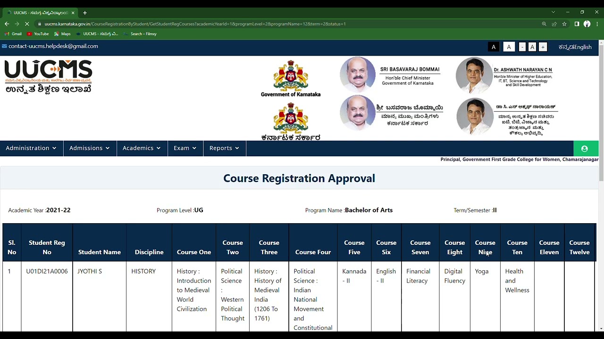This screenshot has width=604, height=339.
Task: Select registration number U01DI21A0006
Action: tap(47, 271)
